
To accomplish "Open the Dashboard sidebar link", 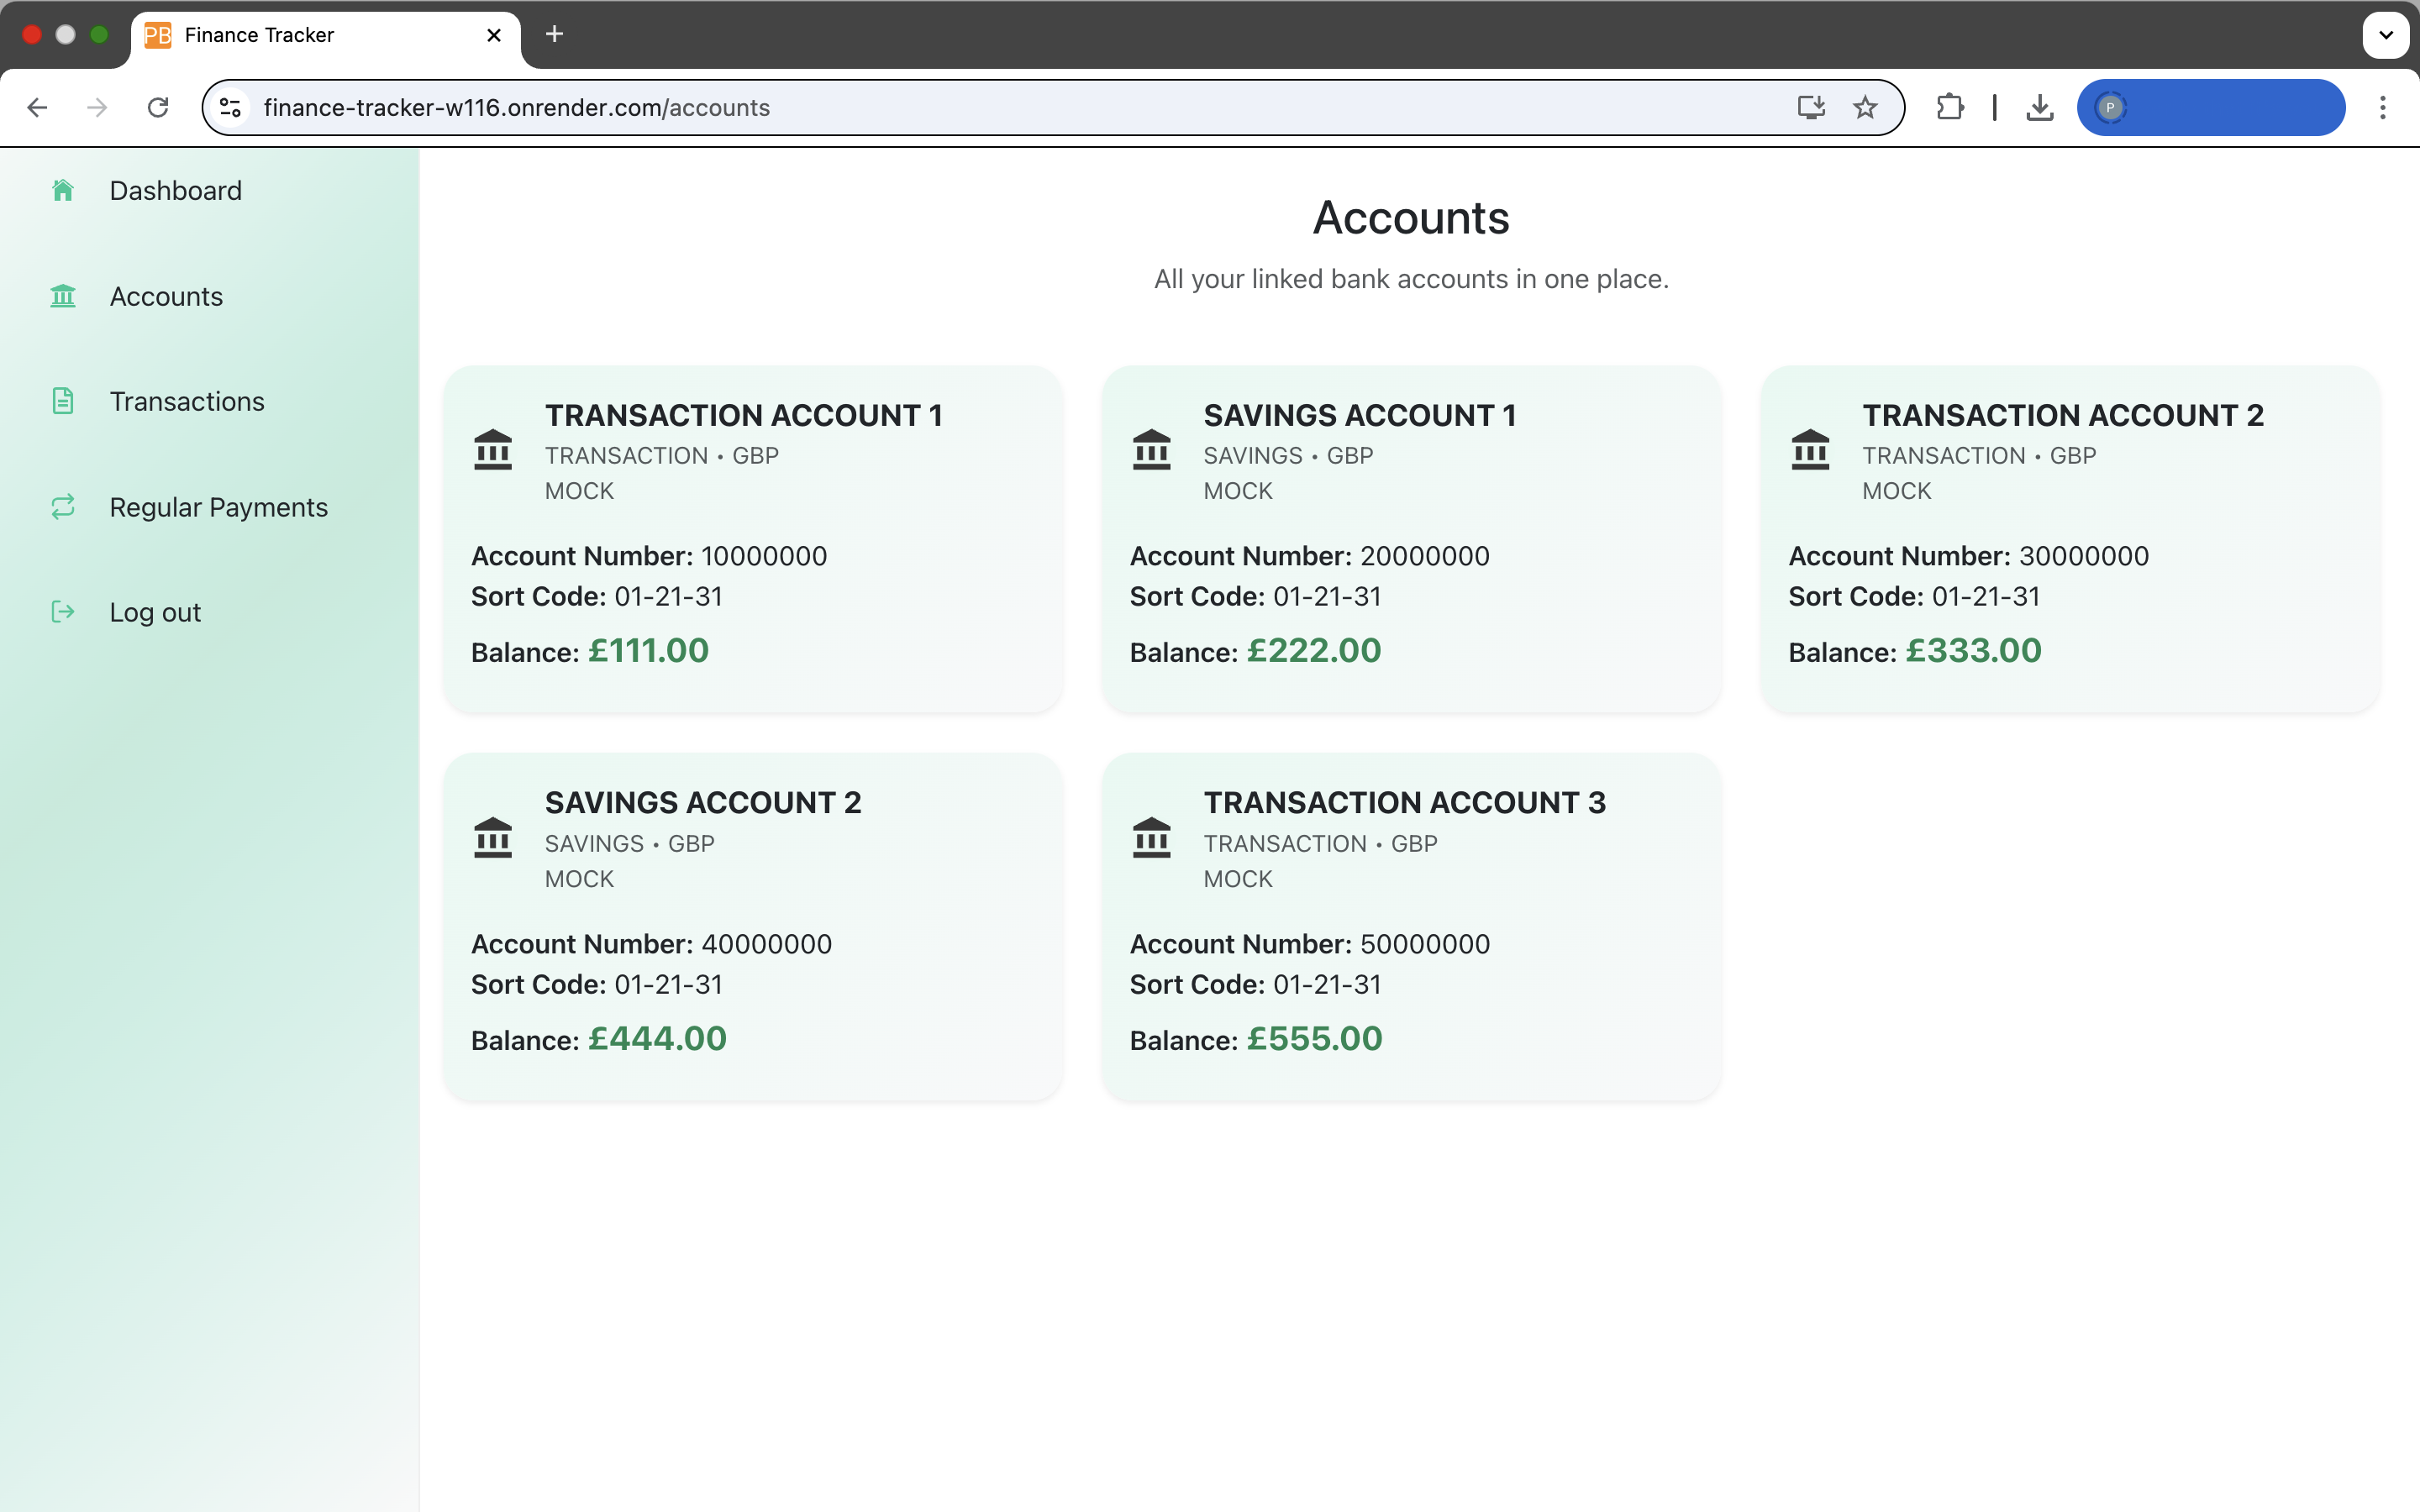I will pos(176,190).
